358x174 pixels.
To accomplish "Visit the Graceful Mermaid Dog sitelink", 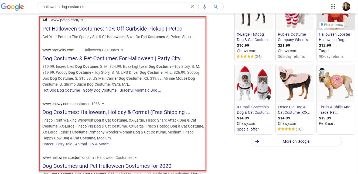I will tap(140, 90).
